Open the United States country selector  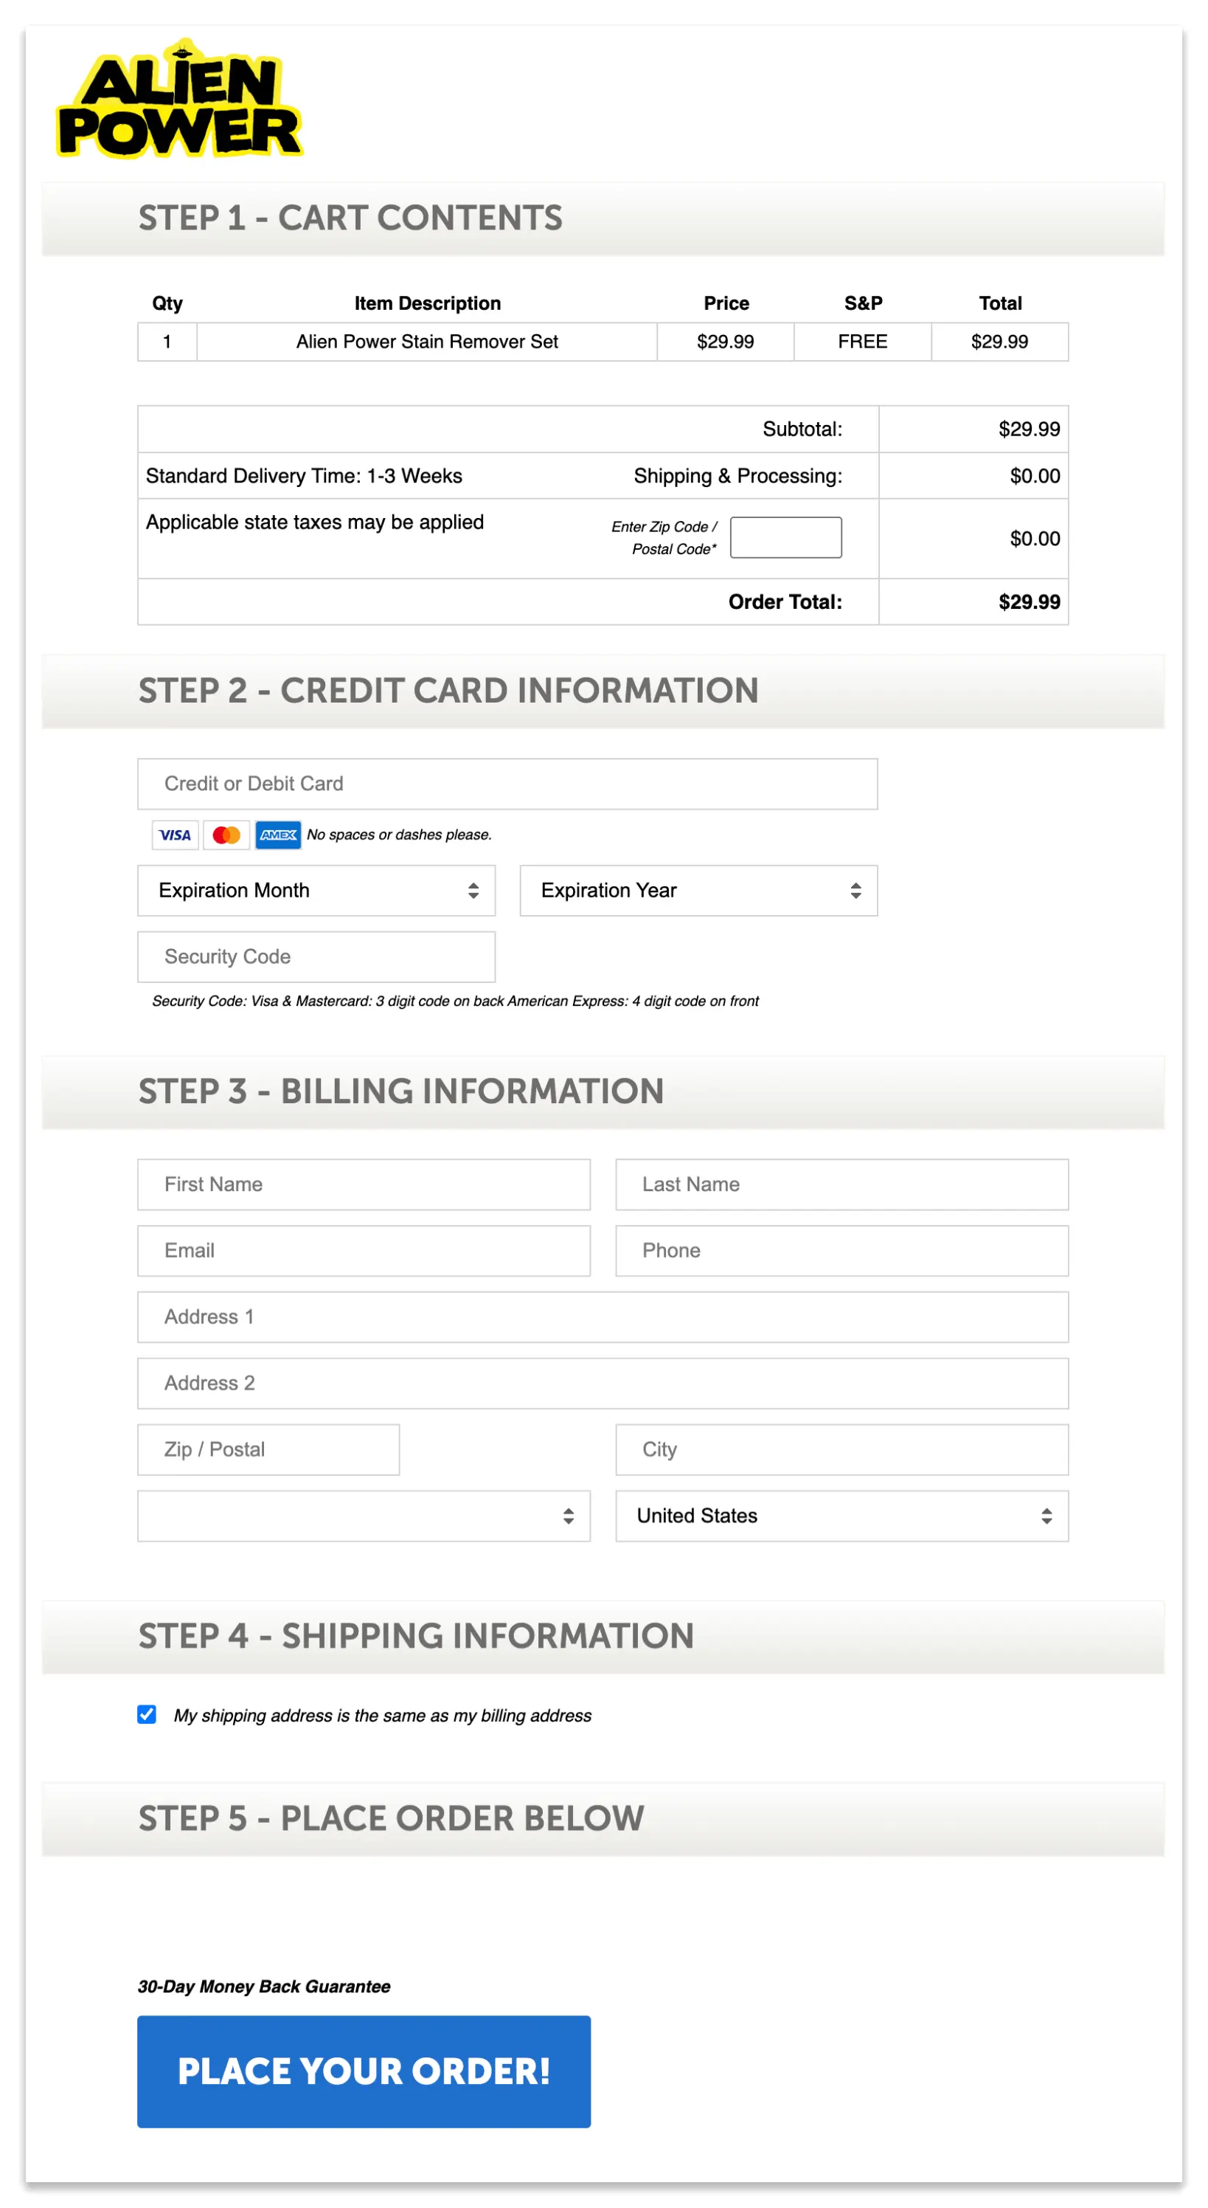[x=841, y=1516]
